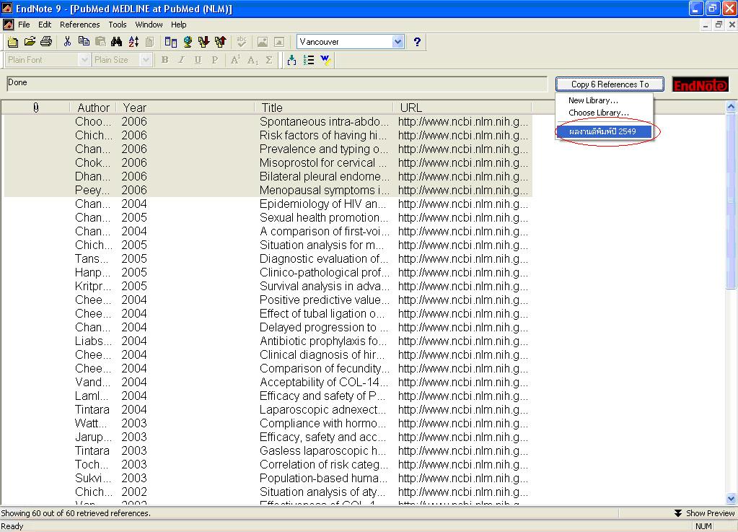Click the Insert Object icon beside picture
The width and height of the screenshot is (738, 532).
(279, 42)
